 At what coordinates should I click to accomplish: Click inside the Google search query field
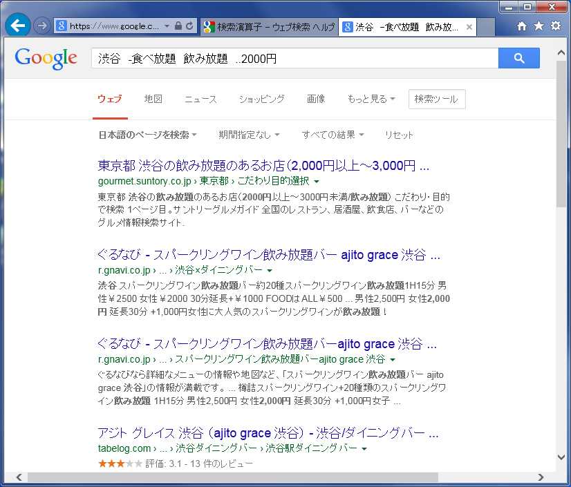pos(294,59)
